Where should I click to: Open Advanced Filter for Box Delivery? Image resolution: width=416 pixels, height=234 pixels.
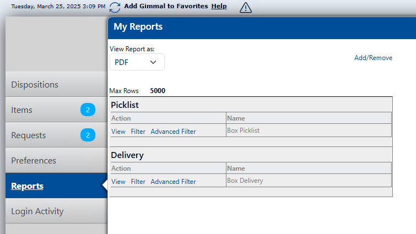[173, 182]
